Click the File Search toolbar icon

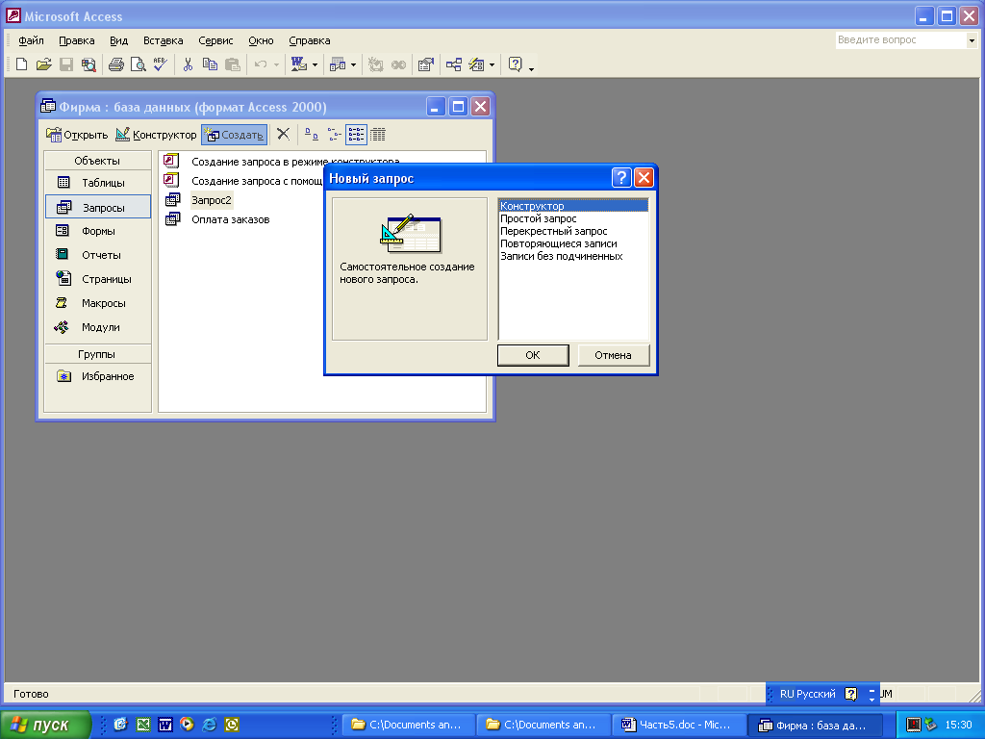88,64
